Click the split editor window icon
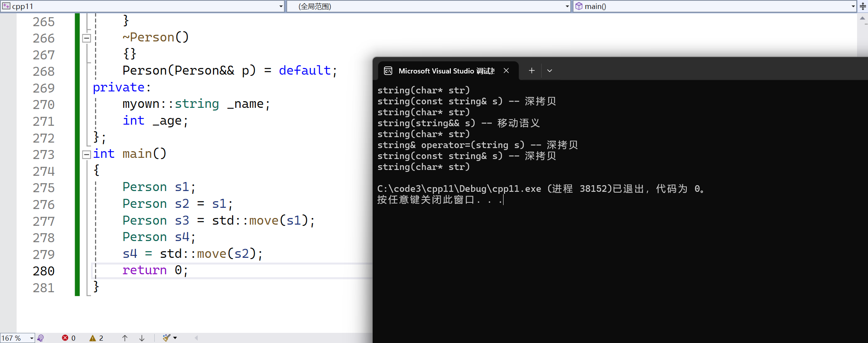 pyautogui.click(x=863, y=6)
